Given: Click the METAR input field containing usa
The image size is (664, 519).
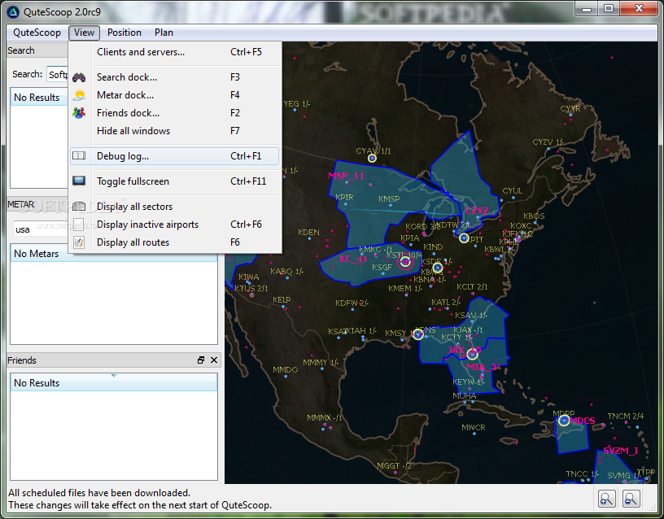Looking at the screenshot, I should (x=41, y=229).
